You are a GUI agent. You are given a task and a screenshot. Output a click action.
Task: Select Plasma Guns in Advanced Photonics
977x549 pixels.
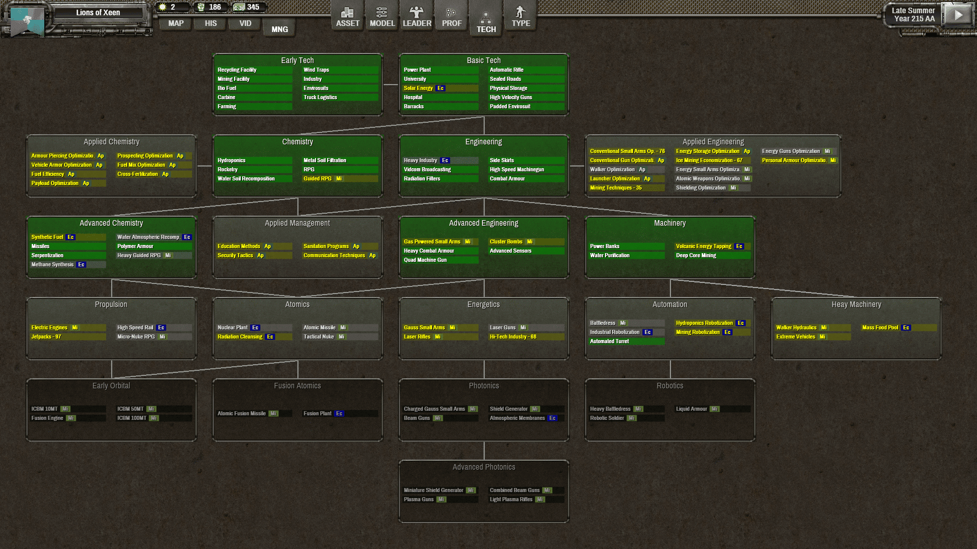[419, 500]
